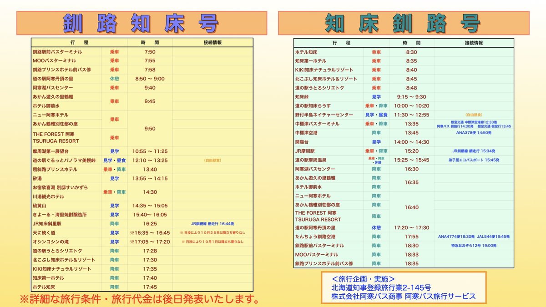
Task: Select the たんちょう釧路空港 stop name
Action: coord(315,237)
